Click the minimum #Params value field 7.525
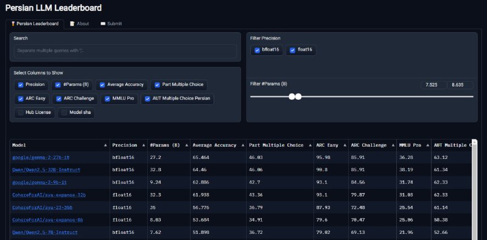The height and width of the screenshot is (240, 487). coord(434,85)
